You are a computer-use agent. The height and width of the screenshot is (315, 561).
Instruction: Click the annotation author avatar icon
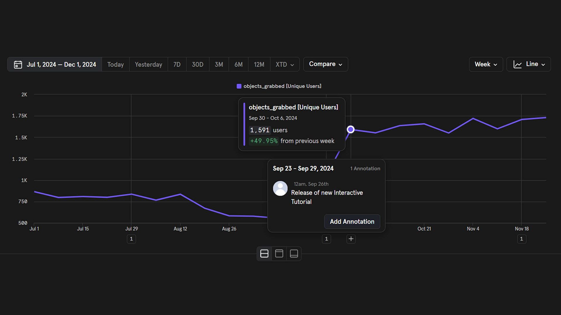pos(280,188)
